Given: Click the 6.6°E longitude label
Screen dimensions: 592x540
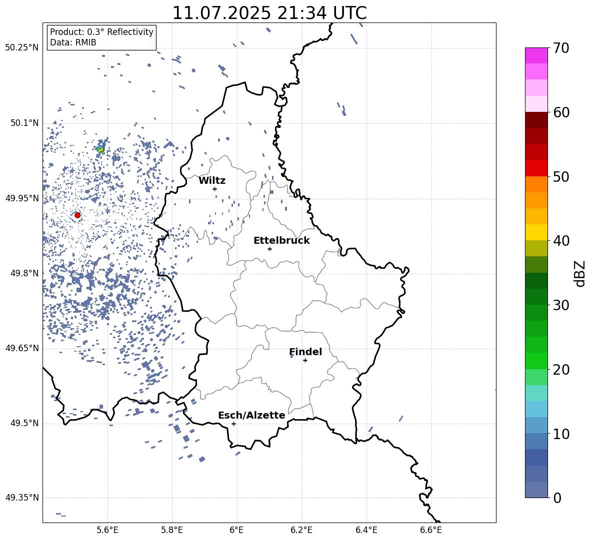Looking at the screenshot, I should coord(431,530).
